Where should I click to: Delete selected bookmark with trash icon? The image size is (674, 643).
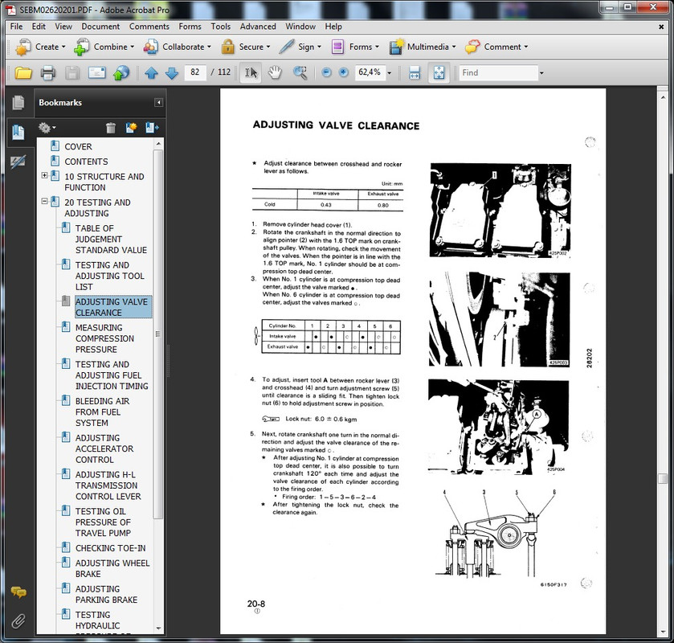pos(111,128)
